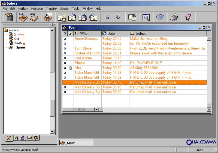The height and width of the screenshot is (153, 218).
Task: Sort by the attachment column header icon
Action: point(71,33)
